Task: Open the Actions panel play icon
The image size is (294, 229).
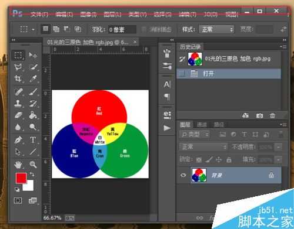Action: click(167, 128)
